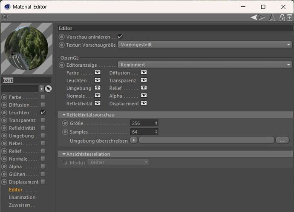Enable the Relief channel checkbox
Image resolution: width=294 pixels, height=212 pixels.
click(x=43, y=151)
